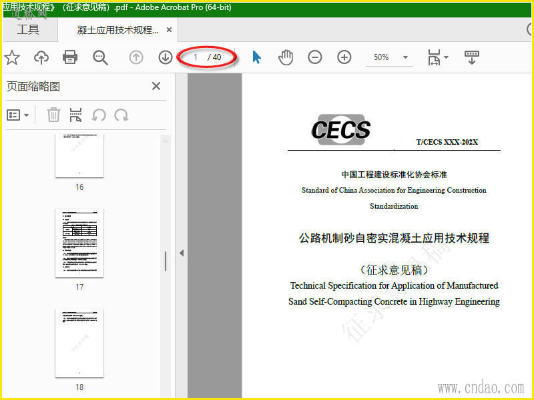Screen dimensions: 534x400
Task: Close the 页面缩略图 panel
Action: (x=156, y=86)
